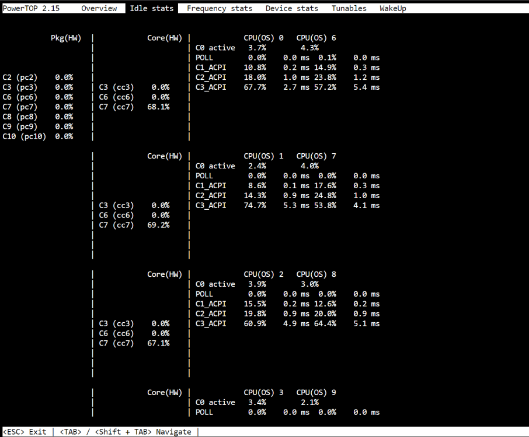The width and height of the screenshot is (529, 437).
Task: Click the C8 (pc8) package row
Action: [38, 117]
